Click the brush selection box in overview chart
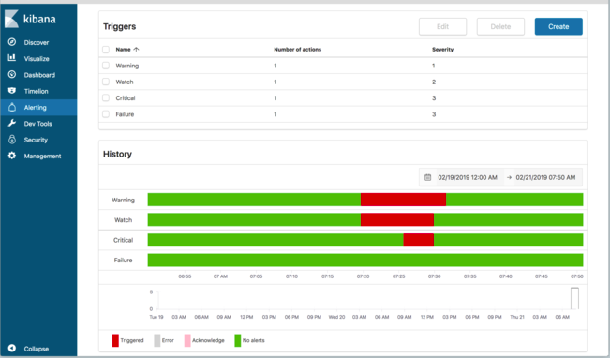Viewport: 610px width, 358px height. tap(574, 298)
